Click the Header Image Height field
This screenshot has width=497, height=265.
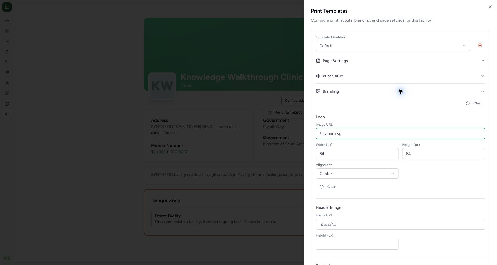tap(357, 244)
